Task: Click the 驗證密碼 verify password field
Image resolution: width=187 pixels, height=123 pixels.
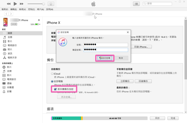Action: 106,50
